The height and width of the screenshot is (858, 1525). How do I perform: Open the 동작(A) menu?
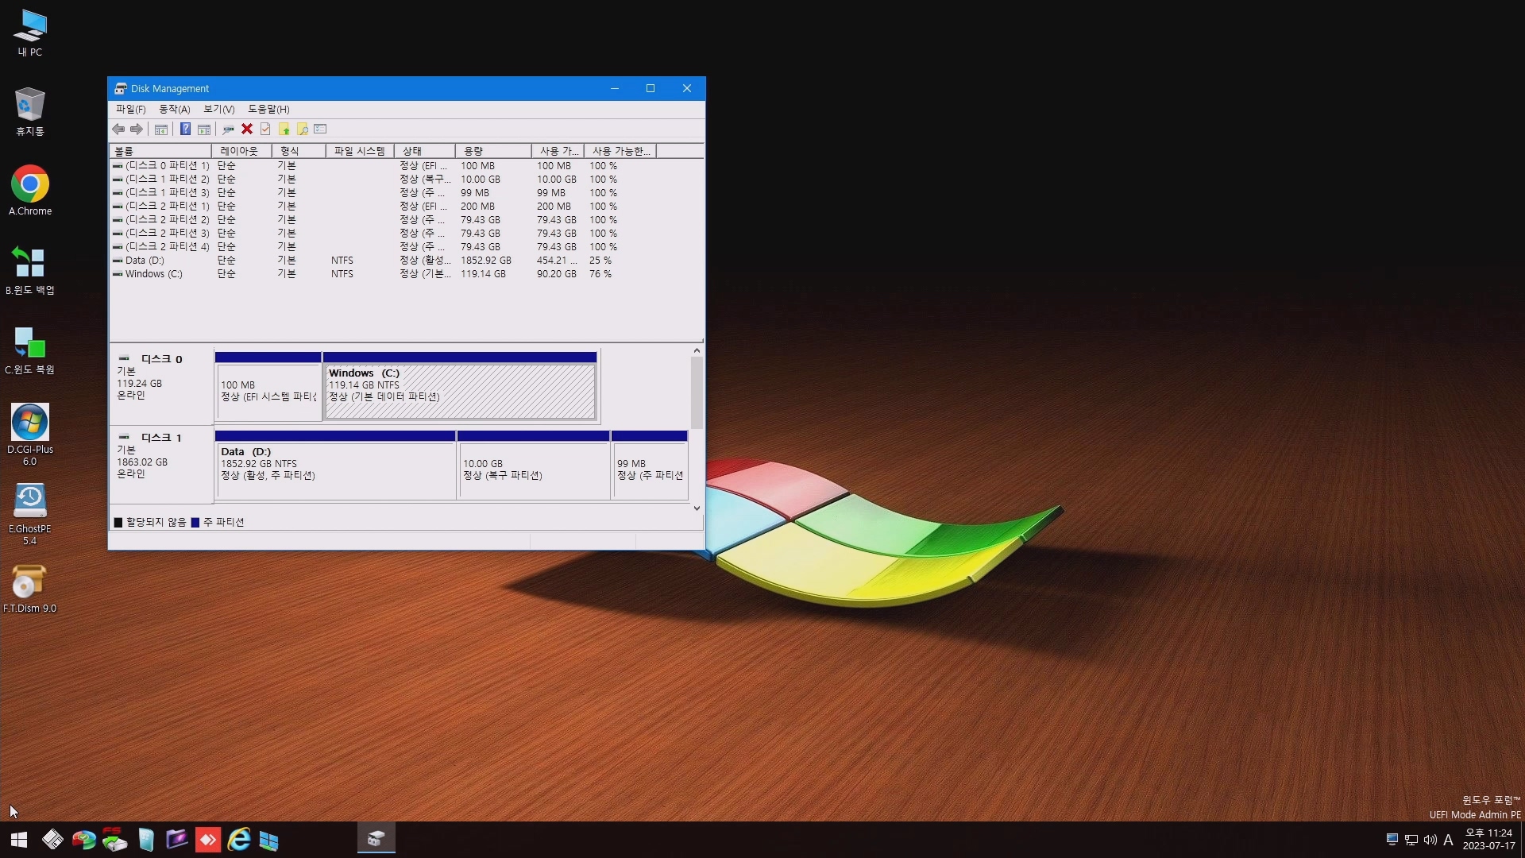click(175, 109)
